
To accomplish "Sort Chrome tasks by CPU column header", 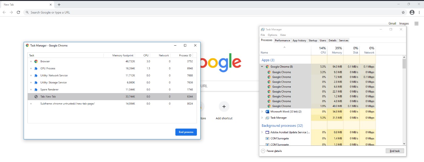I will tap(142, 55).
